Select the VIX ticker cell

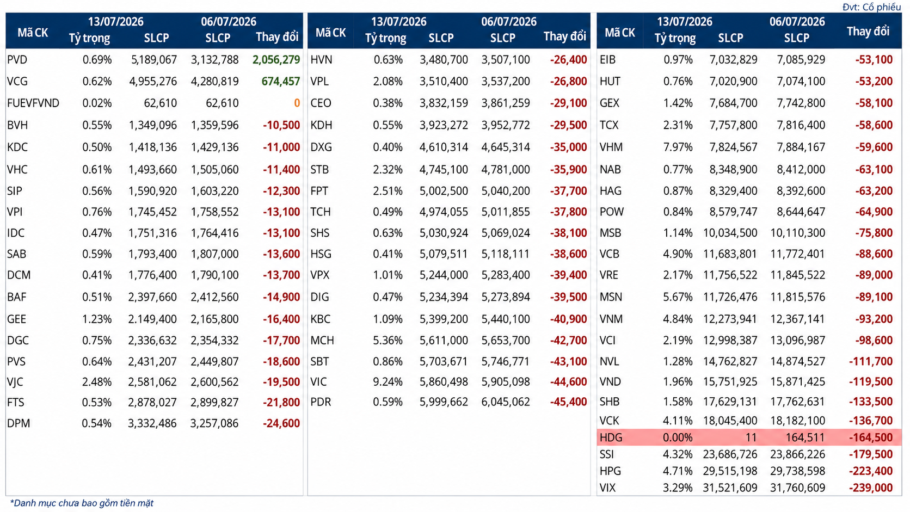[x=607, y=488]
